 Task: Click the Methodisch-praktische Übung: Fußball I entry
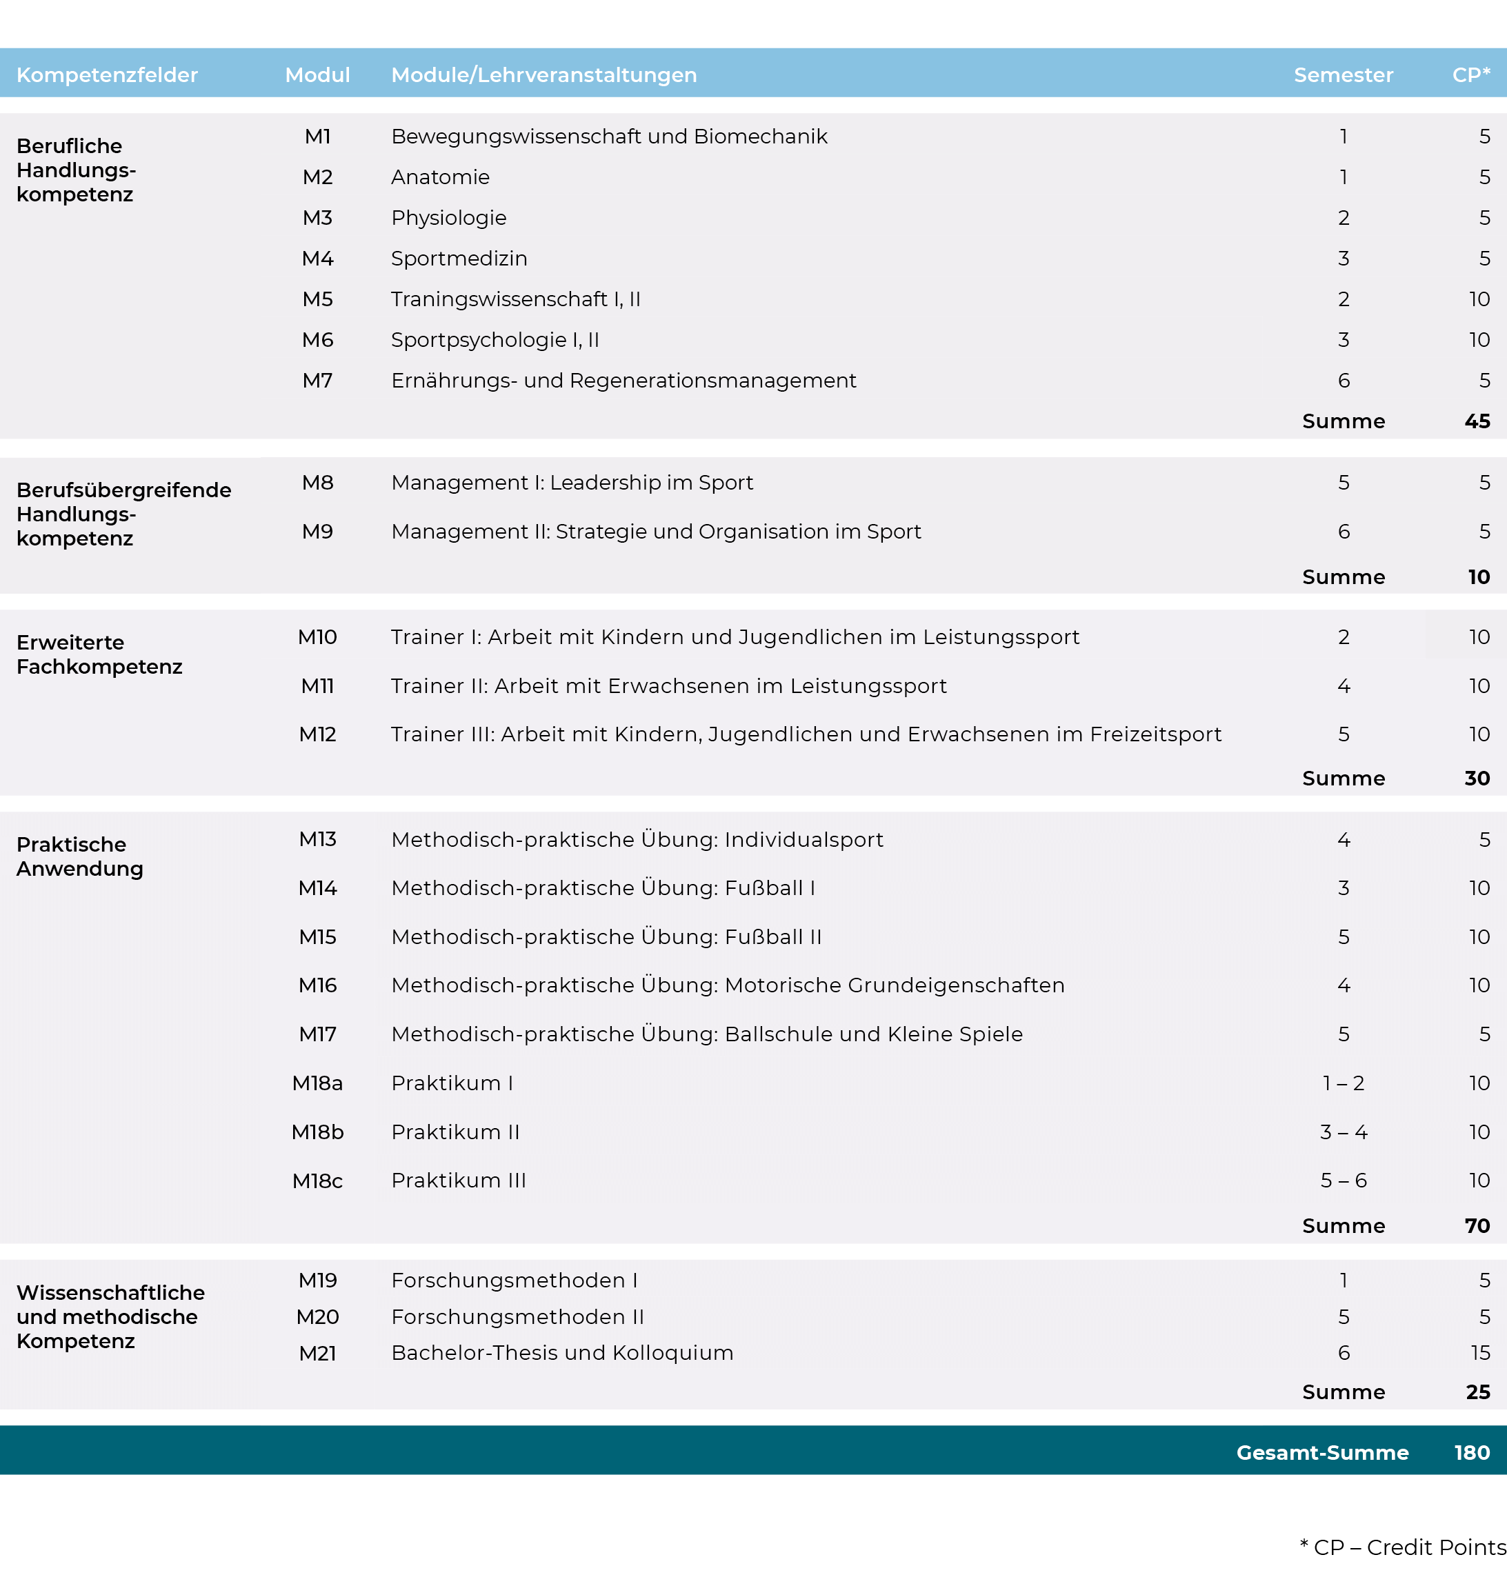[603, 888]
